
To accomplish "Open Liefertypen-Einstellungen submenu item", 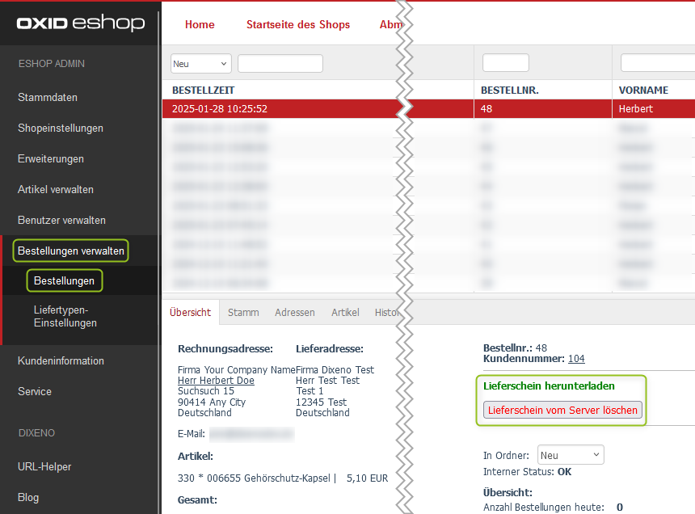I will click(x=65, y=316).
